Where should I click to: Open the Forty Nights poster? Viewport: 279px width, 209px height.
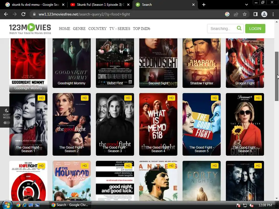click(x=202, y=181)
